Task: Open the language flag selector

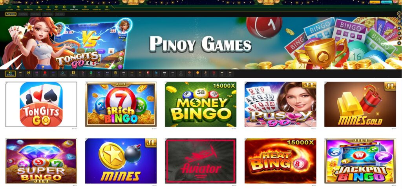Action: point(395,2)
